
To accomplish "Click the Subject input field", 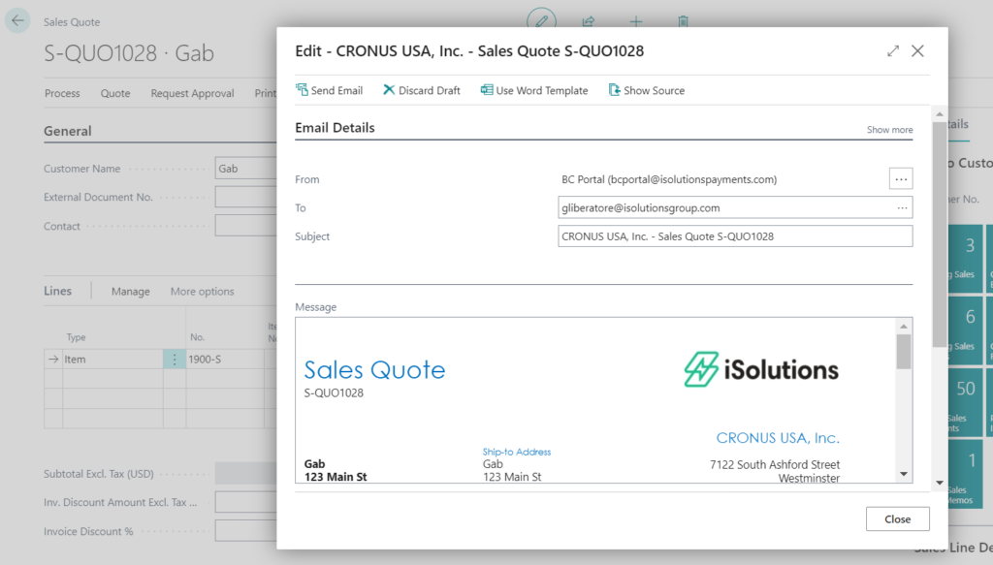I will click(x=735, y=236).
